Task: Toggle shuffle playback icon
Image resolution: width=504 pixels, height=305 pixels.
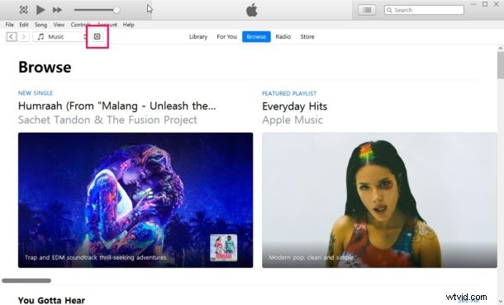Action: point(23,10)
